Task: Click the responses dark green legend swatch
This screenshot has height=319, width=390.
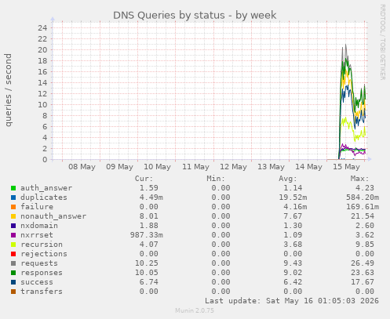Action: click(13, 273)
